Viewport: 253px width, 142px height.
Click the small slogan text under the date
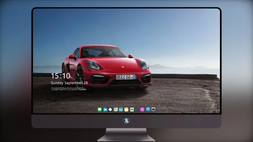click(68, 89)
